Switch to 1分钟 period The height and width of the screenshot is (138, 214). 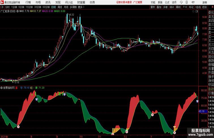pyautogui.click(x=14, y=7)
